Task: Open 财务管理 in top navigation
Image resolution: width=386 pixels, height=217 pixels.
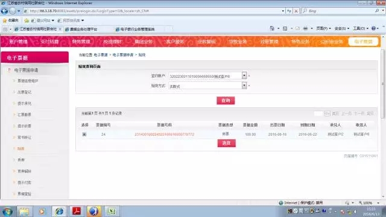Action: point(81,42)
